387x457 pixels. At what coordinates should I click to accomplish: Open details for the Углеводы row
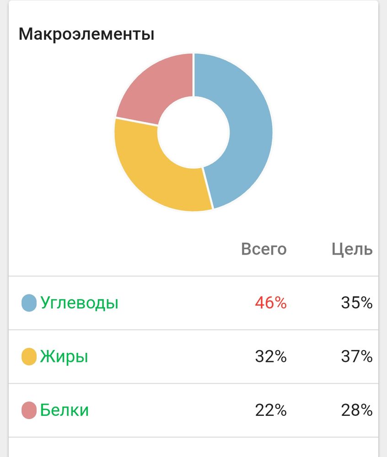[x=137, y=302]
